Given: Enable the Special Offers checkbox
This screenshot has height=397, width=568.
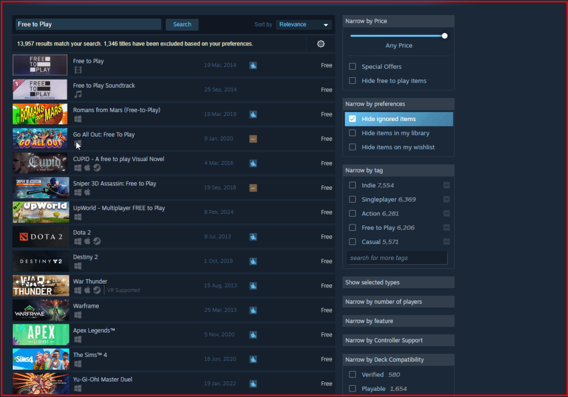Looking at the screenshot, I should pyautogui.click(x=352, y=67).
